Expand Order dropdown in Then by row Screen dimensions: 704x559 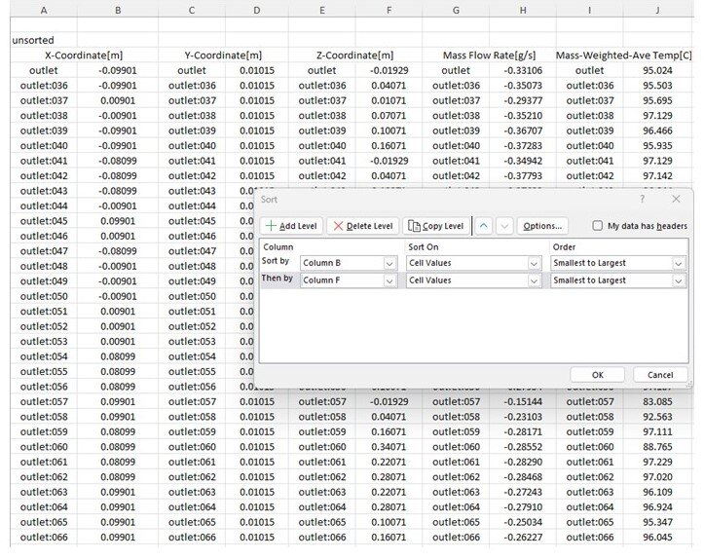click(x=678, y=280)
